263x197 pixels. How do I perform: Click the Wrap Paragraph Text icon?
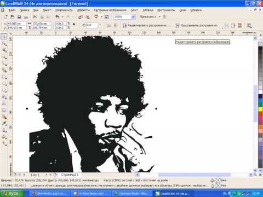tap(249, 26)
